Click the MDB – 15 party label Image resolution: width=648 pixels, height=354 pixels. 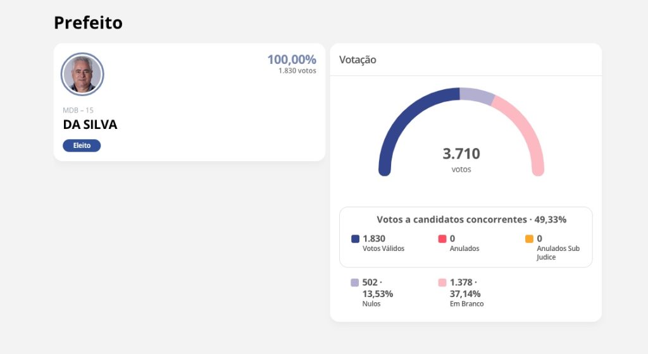(78, 110)
